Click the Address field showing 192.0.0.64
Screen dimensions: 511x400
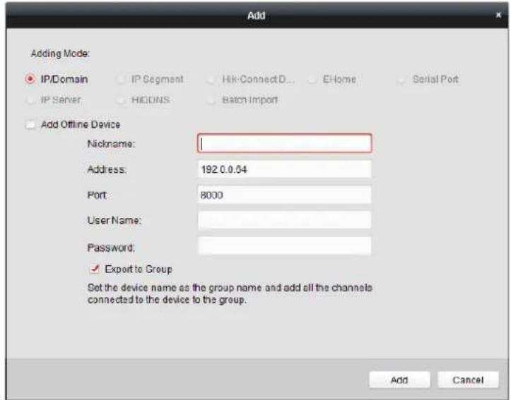tap(285, 169)
